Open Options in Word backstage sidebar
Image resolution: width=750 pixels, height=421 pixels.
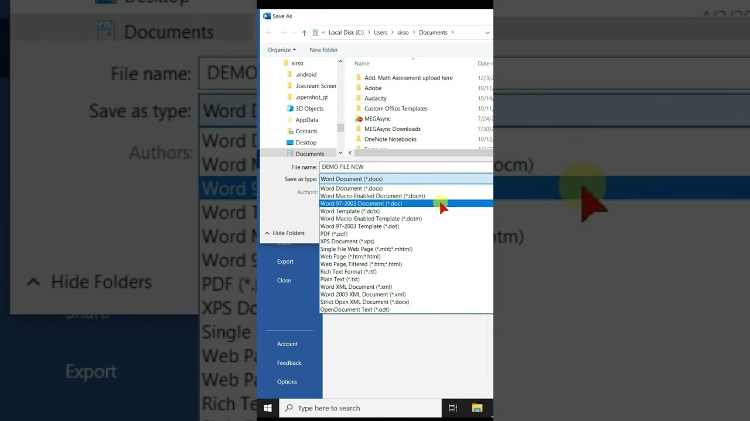point(287,382)
